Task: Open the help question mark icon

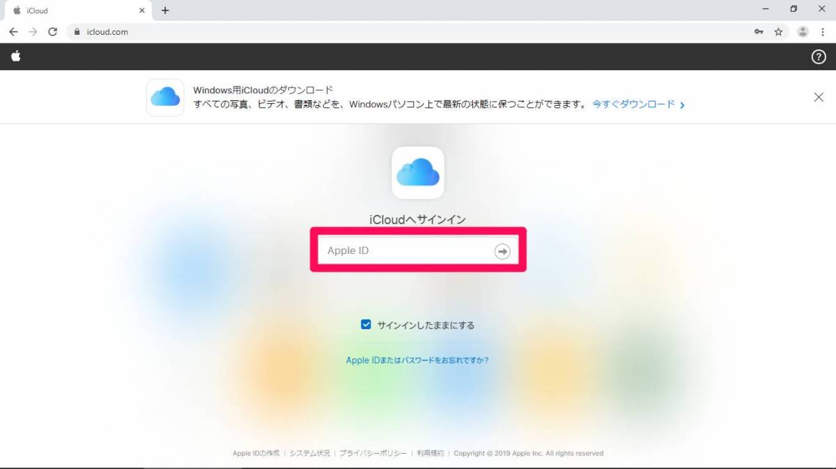Action: [x=819, y=56]
